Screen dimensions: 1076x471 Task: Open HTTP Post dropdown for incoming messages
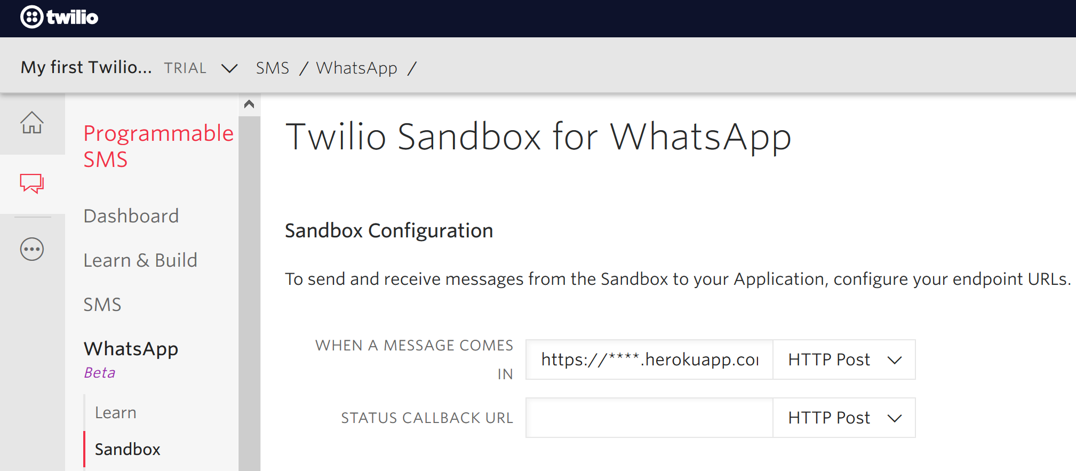[x=843, y=360]
